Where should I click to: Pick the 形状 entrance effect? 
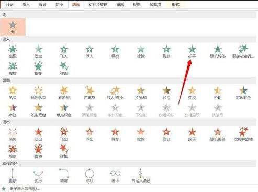[x=166, y=51]
